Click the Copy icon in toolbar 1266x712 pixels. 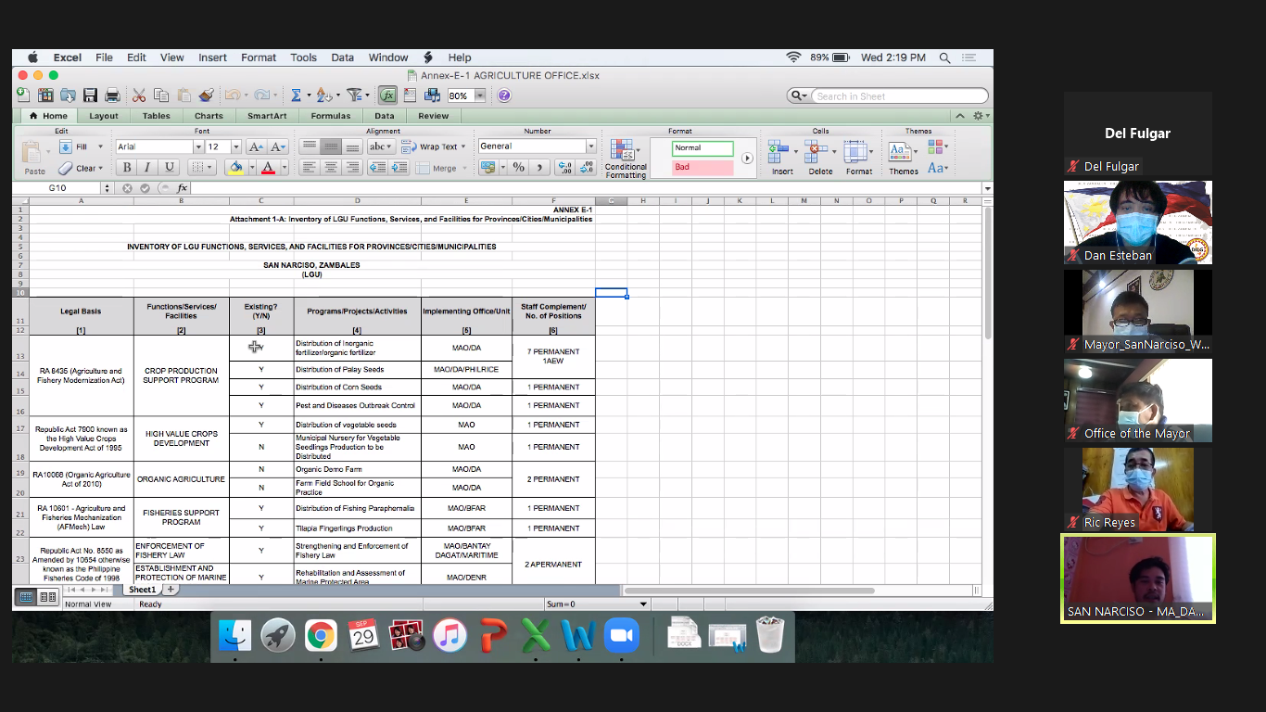point(161,95)
